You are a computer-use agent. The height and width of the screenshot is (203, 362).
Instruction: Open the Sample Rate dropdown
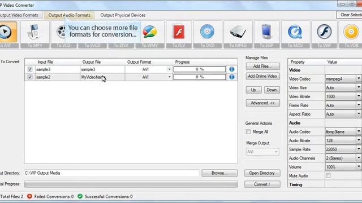359,149
